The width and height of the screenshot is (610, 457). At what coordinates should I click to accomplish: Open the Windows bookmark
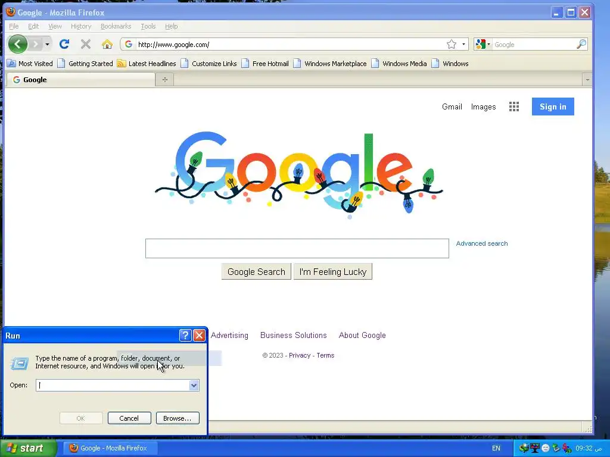click(450, 63)
